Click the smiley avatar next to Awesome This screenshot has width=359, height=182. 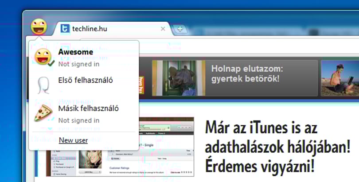coord(43,57)
